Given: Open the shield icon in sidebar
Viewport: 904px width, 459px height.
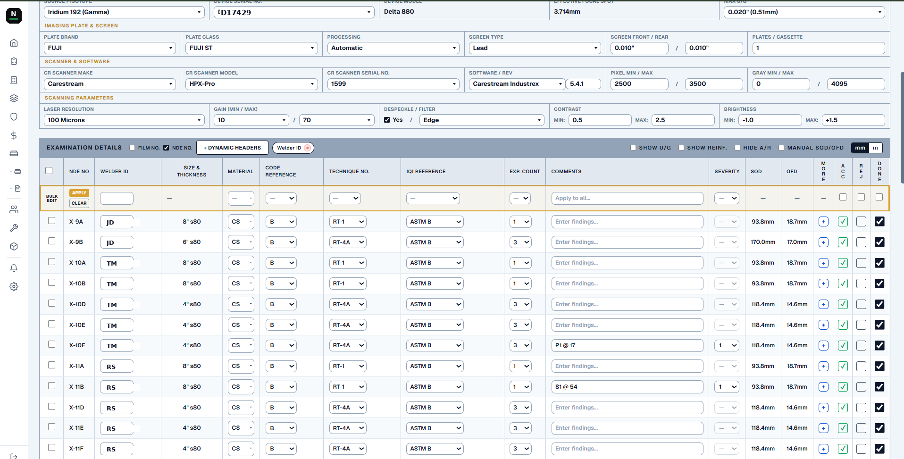Looking at the screenshot, I should click(x=14, y=117).
